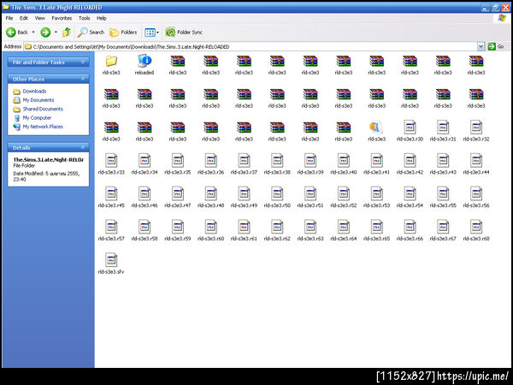Select the rld-s3e3.r30 file

point(410,131)
